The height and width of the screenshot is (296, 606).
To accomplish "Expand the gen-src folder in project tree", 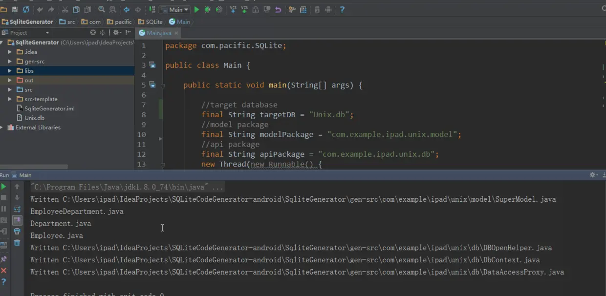I will [10, 62].
